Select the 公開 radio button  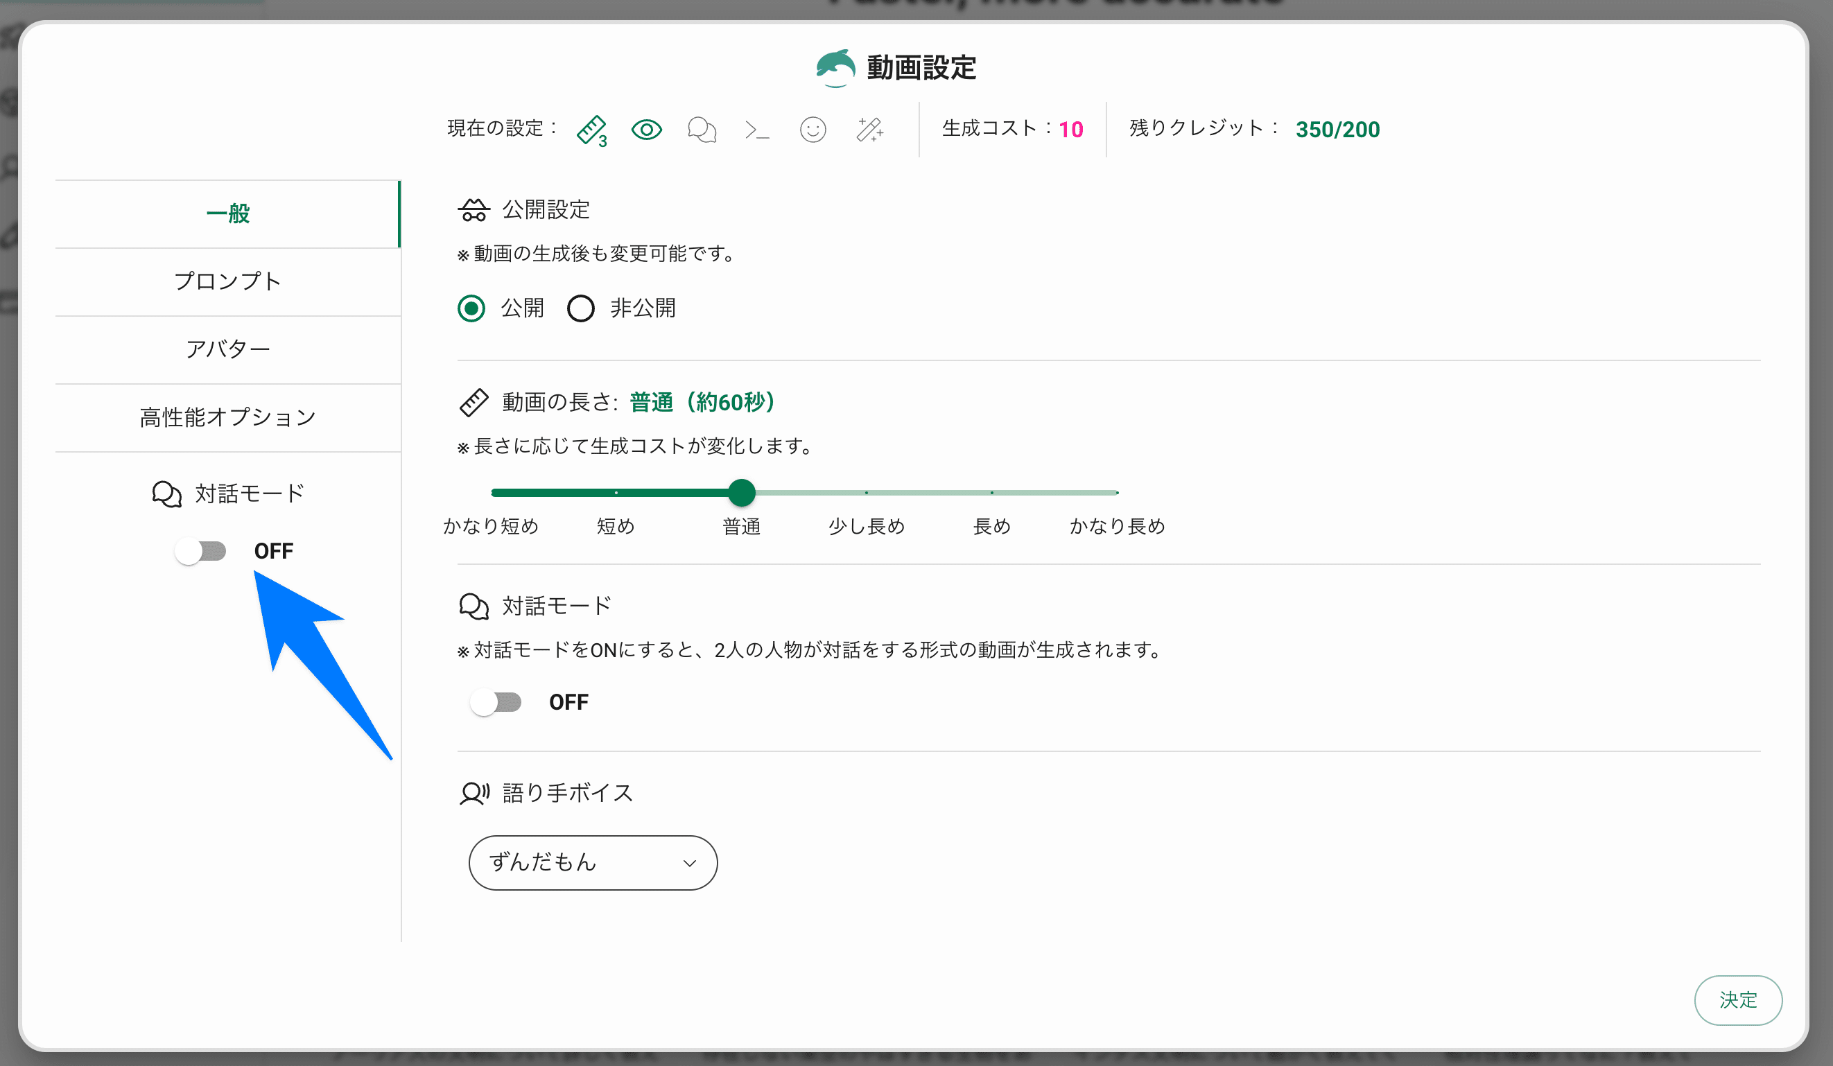(x=471, y=308)
